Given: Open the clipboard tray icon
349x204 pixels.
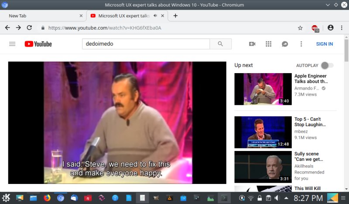Looking at the screenshot, I should [268, 198].
